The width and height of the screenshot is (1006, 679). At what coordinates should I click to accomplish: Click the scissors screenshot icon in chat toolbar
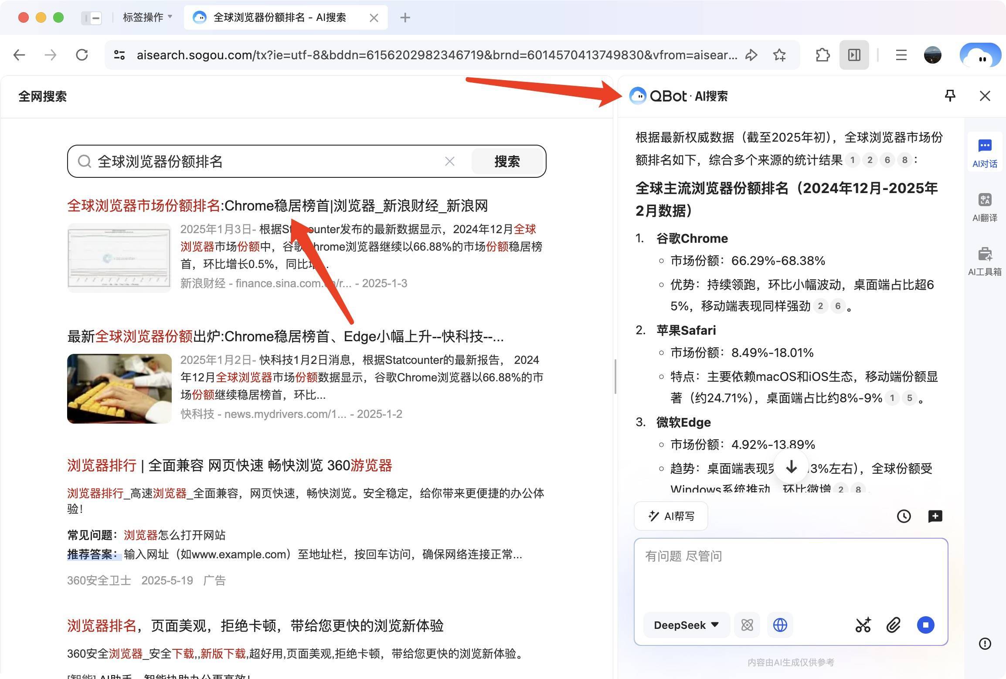863,625
